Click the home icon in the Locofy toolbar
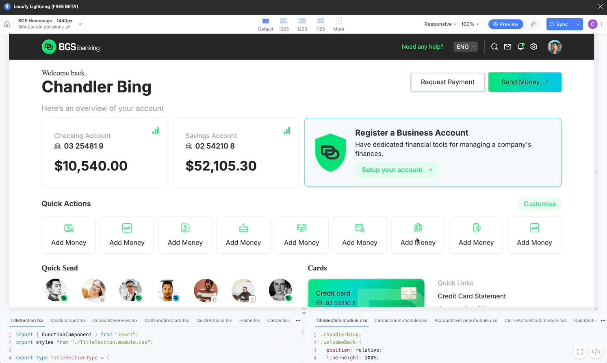The image size is (607, 363). 7,24
